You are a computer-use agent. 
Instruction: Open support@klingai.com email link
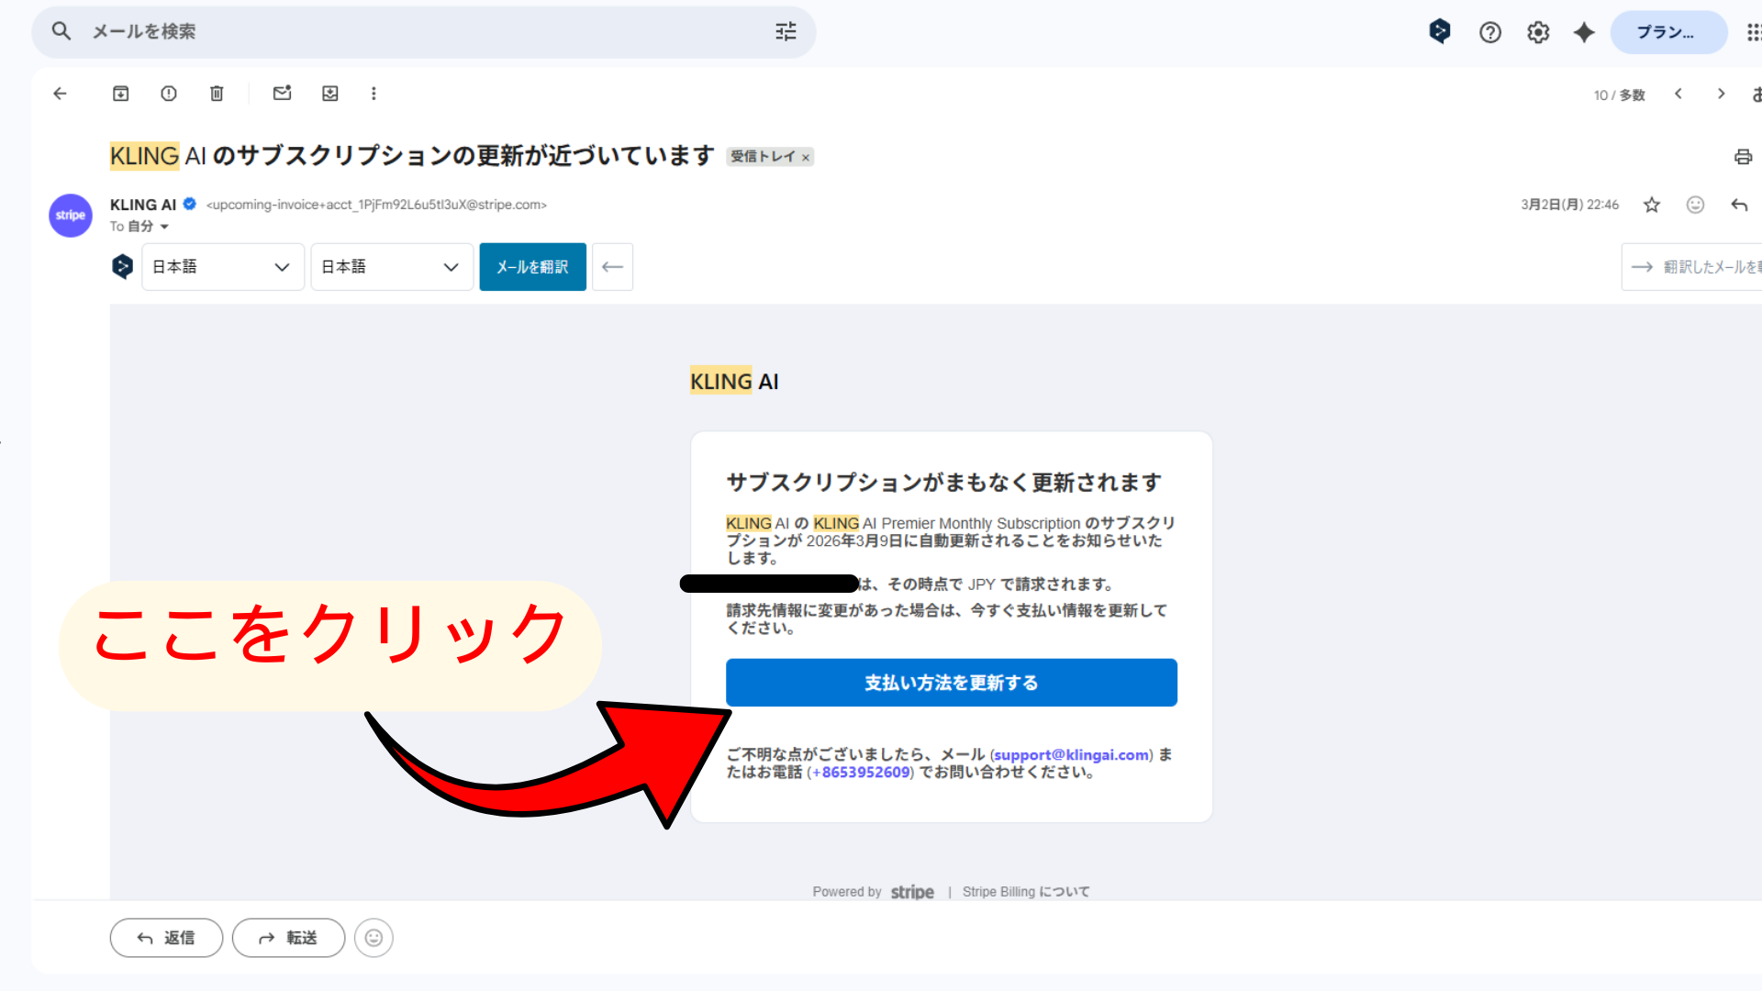(1071, 755)
